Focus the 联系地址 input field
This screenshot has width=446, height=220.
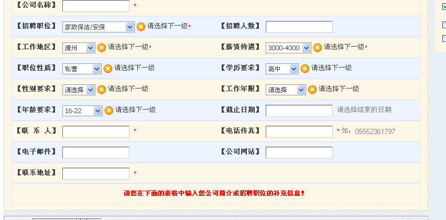pos(96,174)
